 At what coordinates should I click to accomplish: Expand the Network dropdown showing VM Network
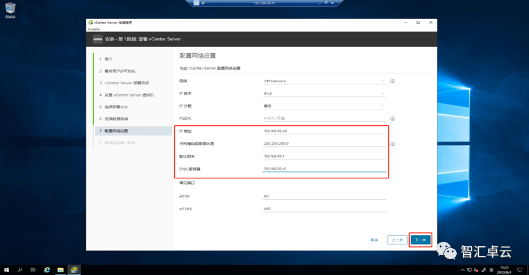[324, 81]
